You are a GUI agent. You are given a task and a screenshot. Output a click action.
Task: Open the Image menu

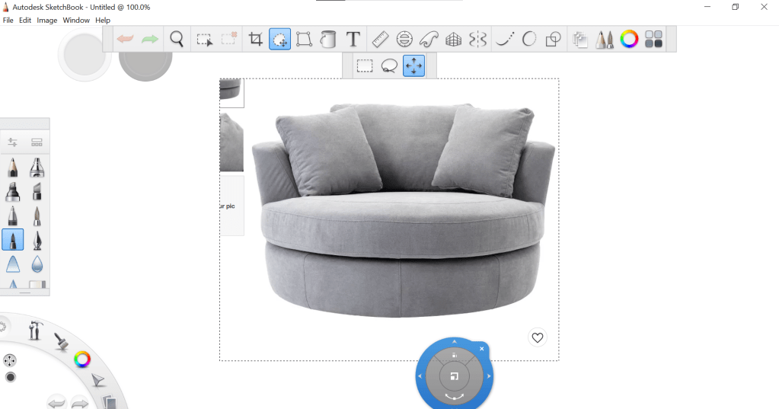click(47, 20)
